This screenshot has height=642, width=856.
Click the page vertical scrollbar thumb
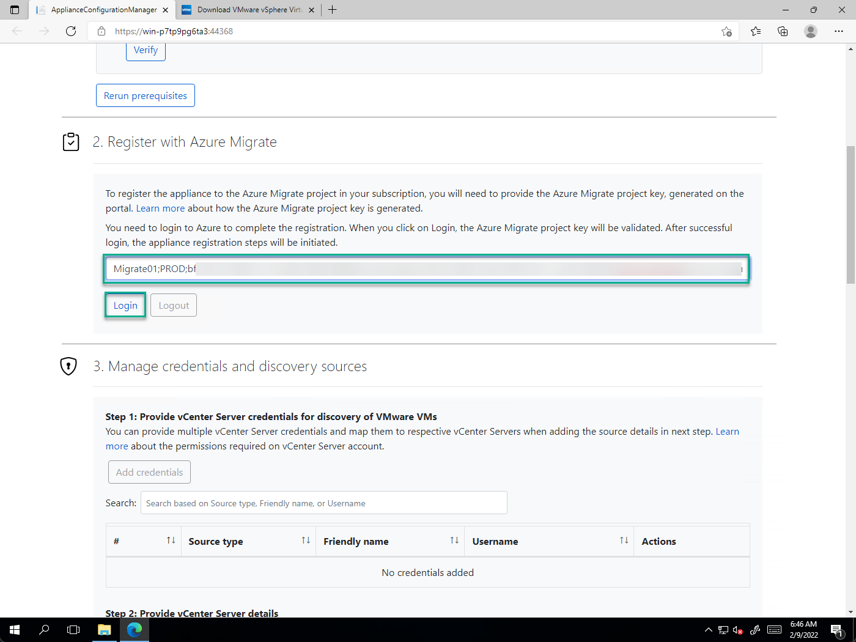point(850,214)
